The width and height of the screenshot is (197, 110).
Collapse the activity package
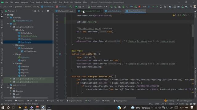(14, 30)
